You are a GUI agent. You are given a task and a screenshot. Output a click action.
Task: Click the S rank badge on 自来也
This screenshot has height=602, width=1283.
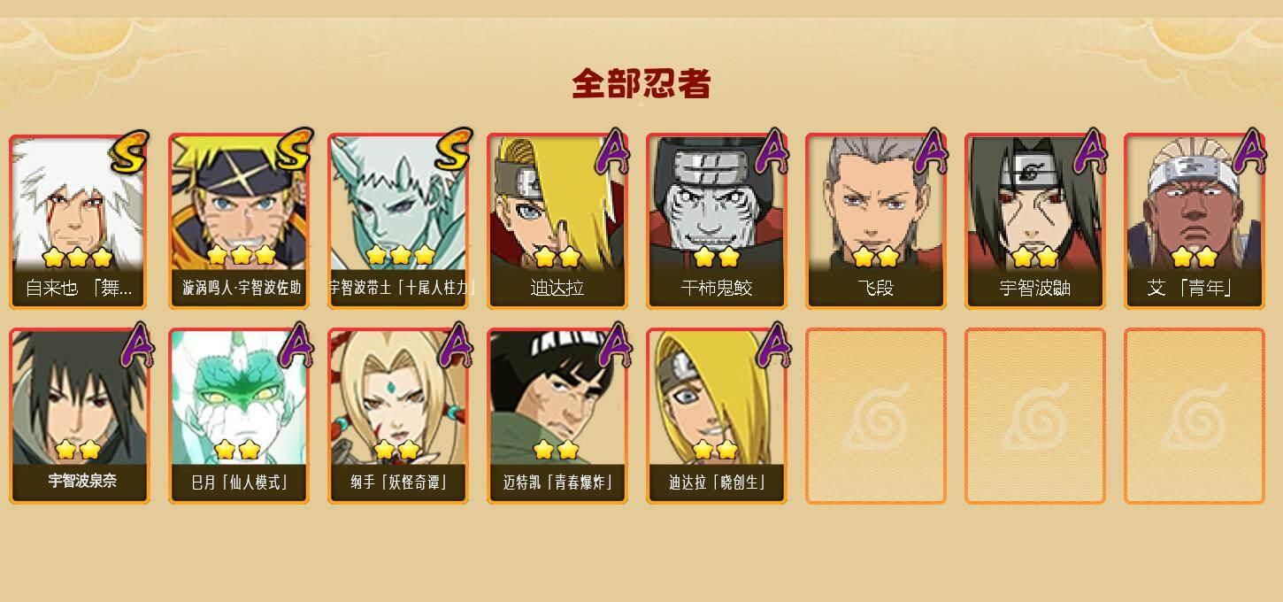(131, 152)
